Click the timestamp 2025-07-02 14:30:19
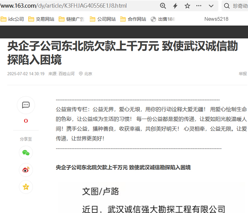Viewport: 248px width, 213px height. pos(26,74)
